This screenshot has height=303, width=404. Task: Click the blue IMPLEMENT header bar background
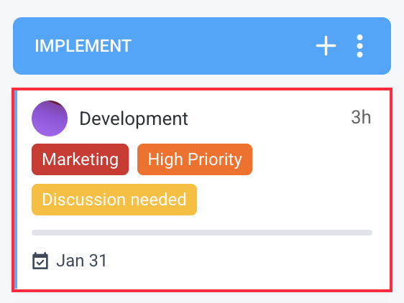click(x=221, y=46)
